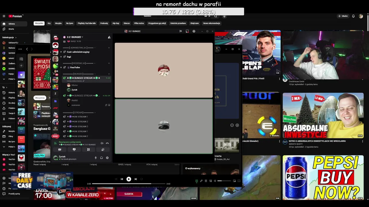Select the Gry filter chip
Screen dimensions: 369x207
pyautogui.click(x=49, y=23)
